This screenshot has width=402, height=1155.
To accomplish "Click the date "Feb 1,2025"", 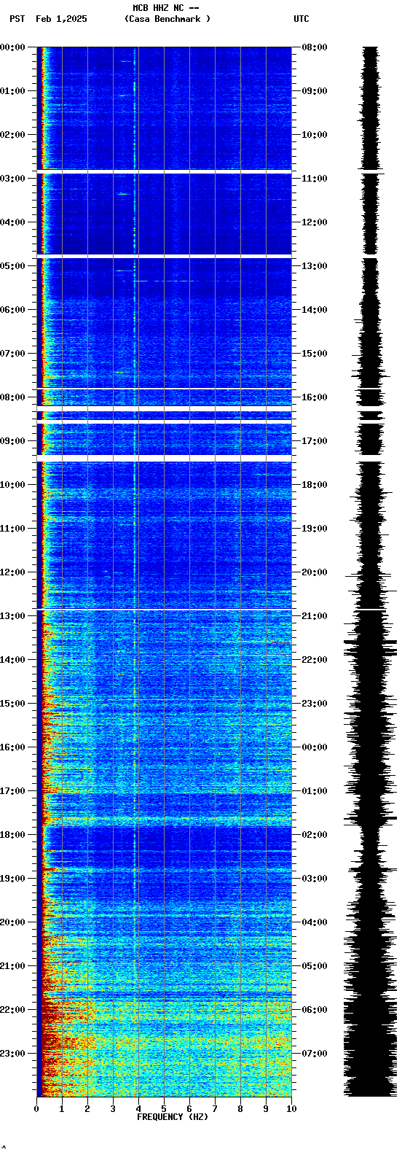I will (61, 19).
